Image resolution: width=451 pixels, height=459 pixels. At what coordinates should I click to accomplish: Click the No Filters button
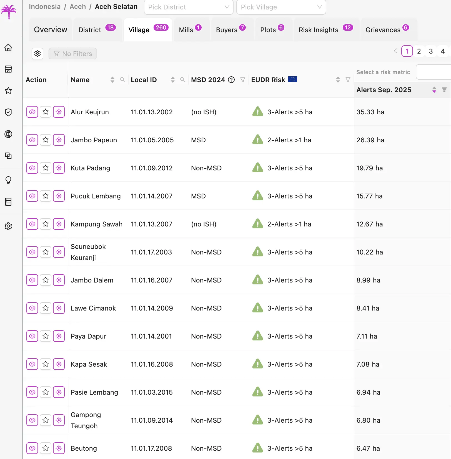72,54
